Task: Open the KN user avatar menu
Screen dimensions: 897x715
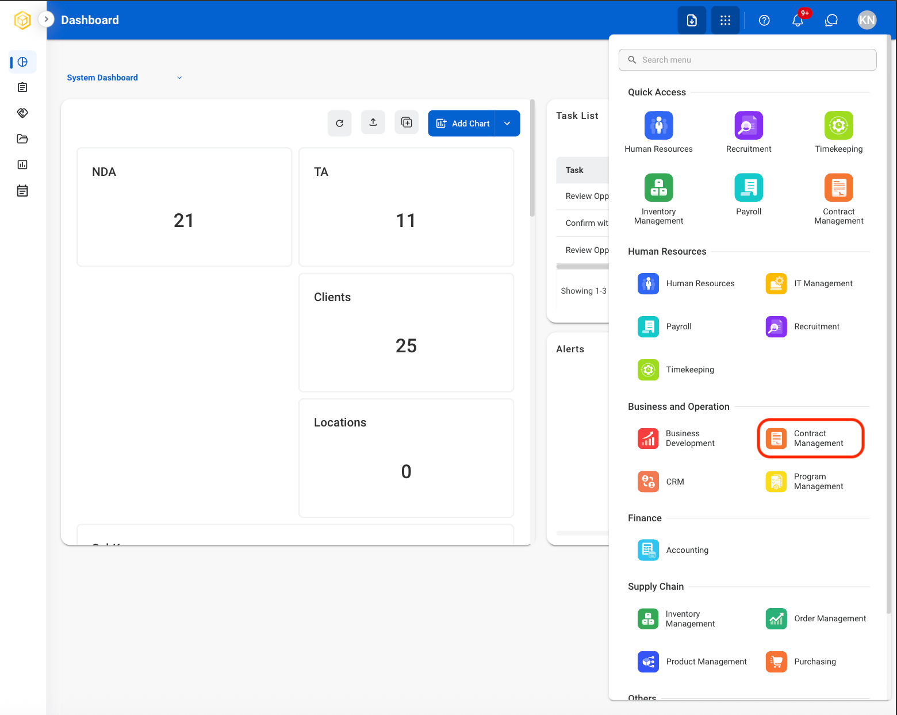Action: click(x=867, y=20)
